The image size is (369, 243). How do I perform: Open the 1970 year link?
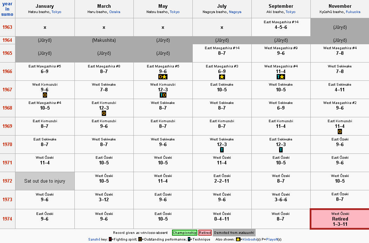pyautogui.click(x=7, y=144)
